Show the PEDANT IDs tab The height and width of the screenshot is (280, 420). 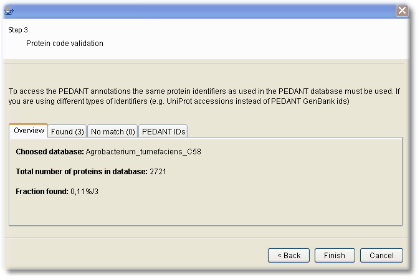pyautogui.click(x=163, y=131)
